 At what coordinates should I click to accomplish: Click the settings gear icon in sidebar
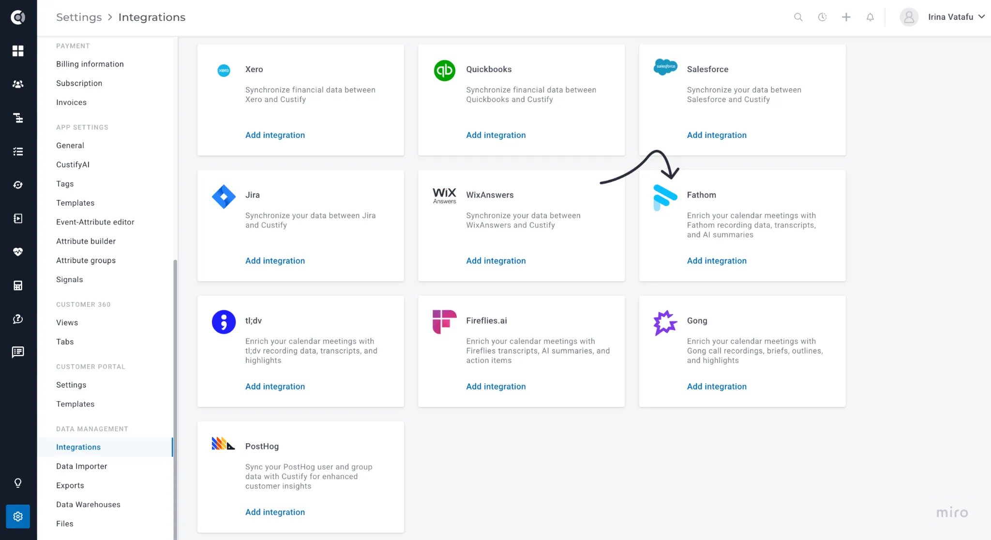point(18,517)
